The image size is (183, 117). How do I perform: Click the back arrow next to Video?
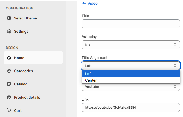point(84,3)
